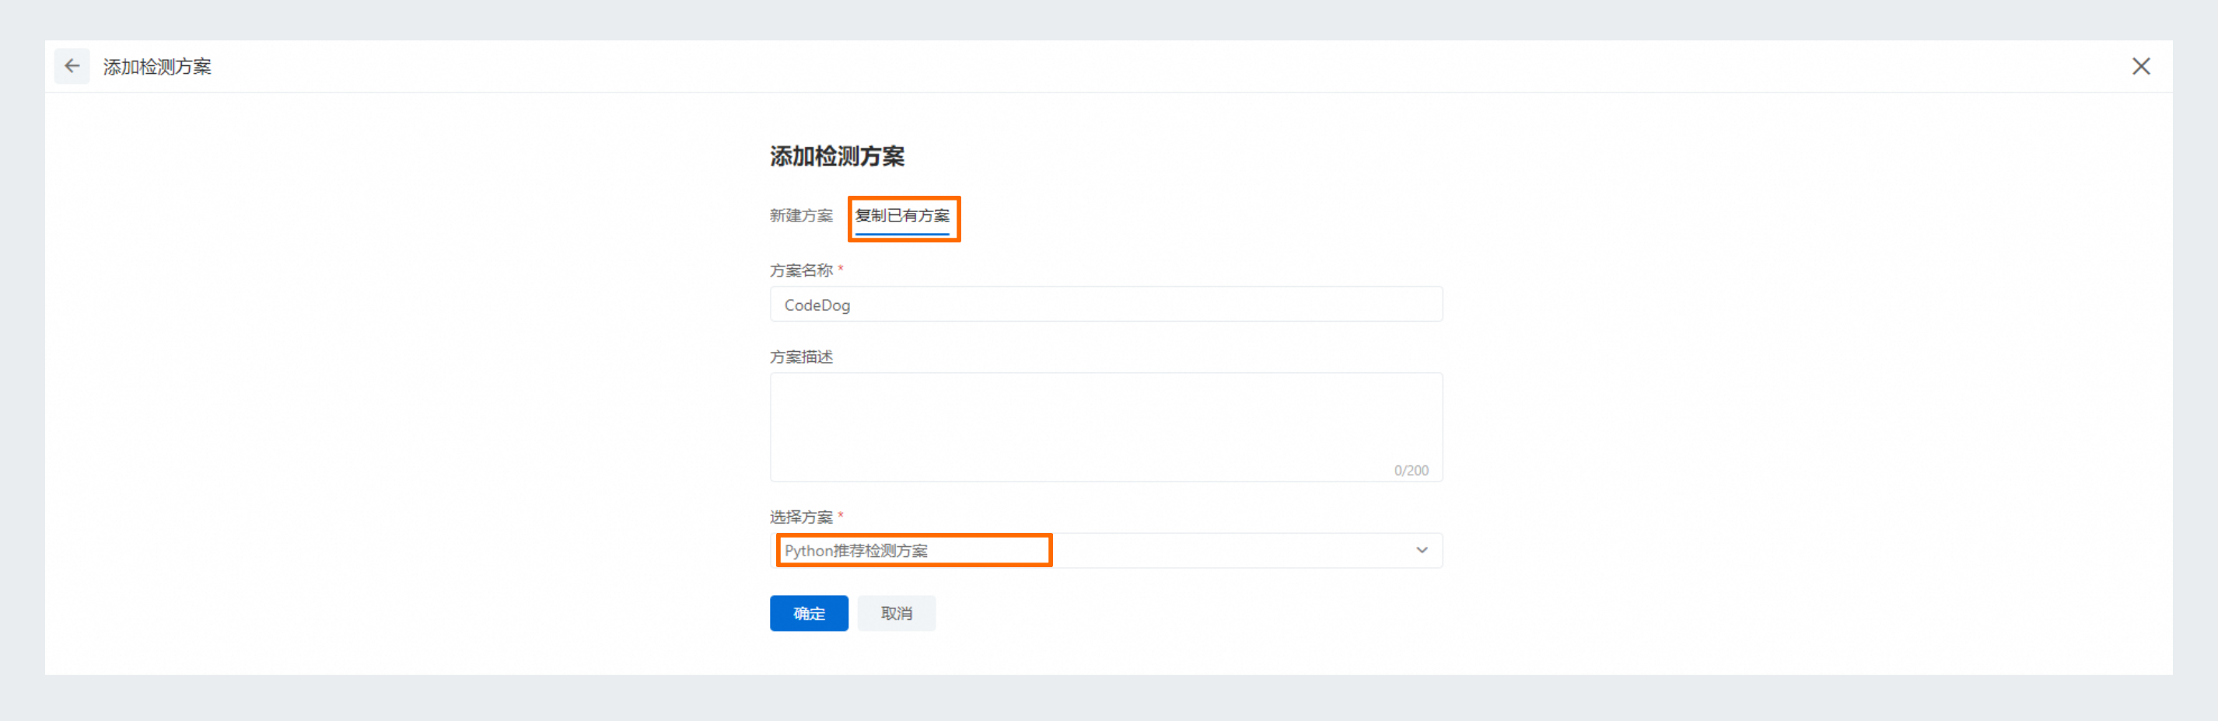
Task: Switch to the 新建方案 tab
Action: pos(802,217)
